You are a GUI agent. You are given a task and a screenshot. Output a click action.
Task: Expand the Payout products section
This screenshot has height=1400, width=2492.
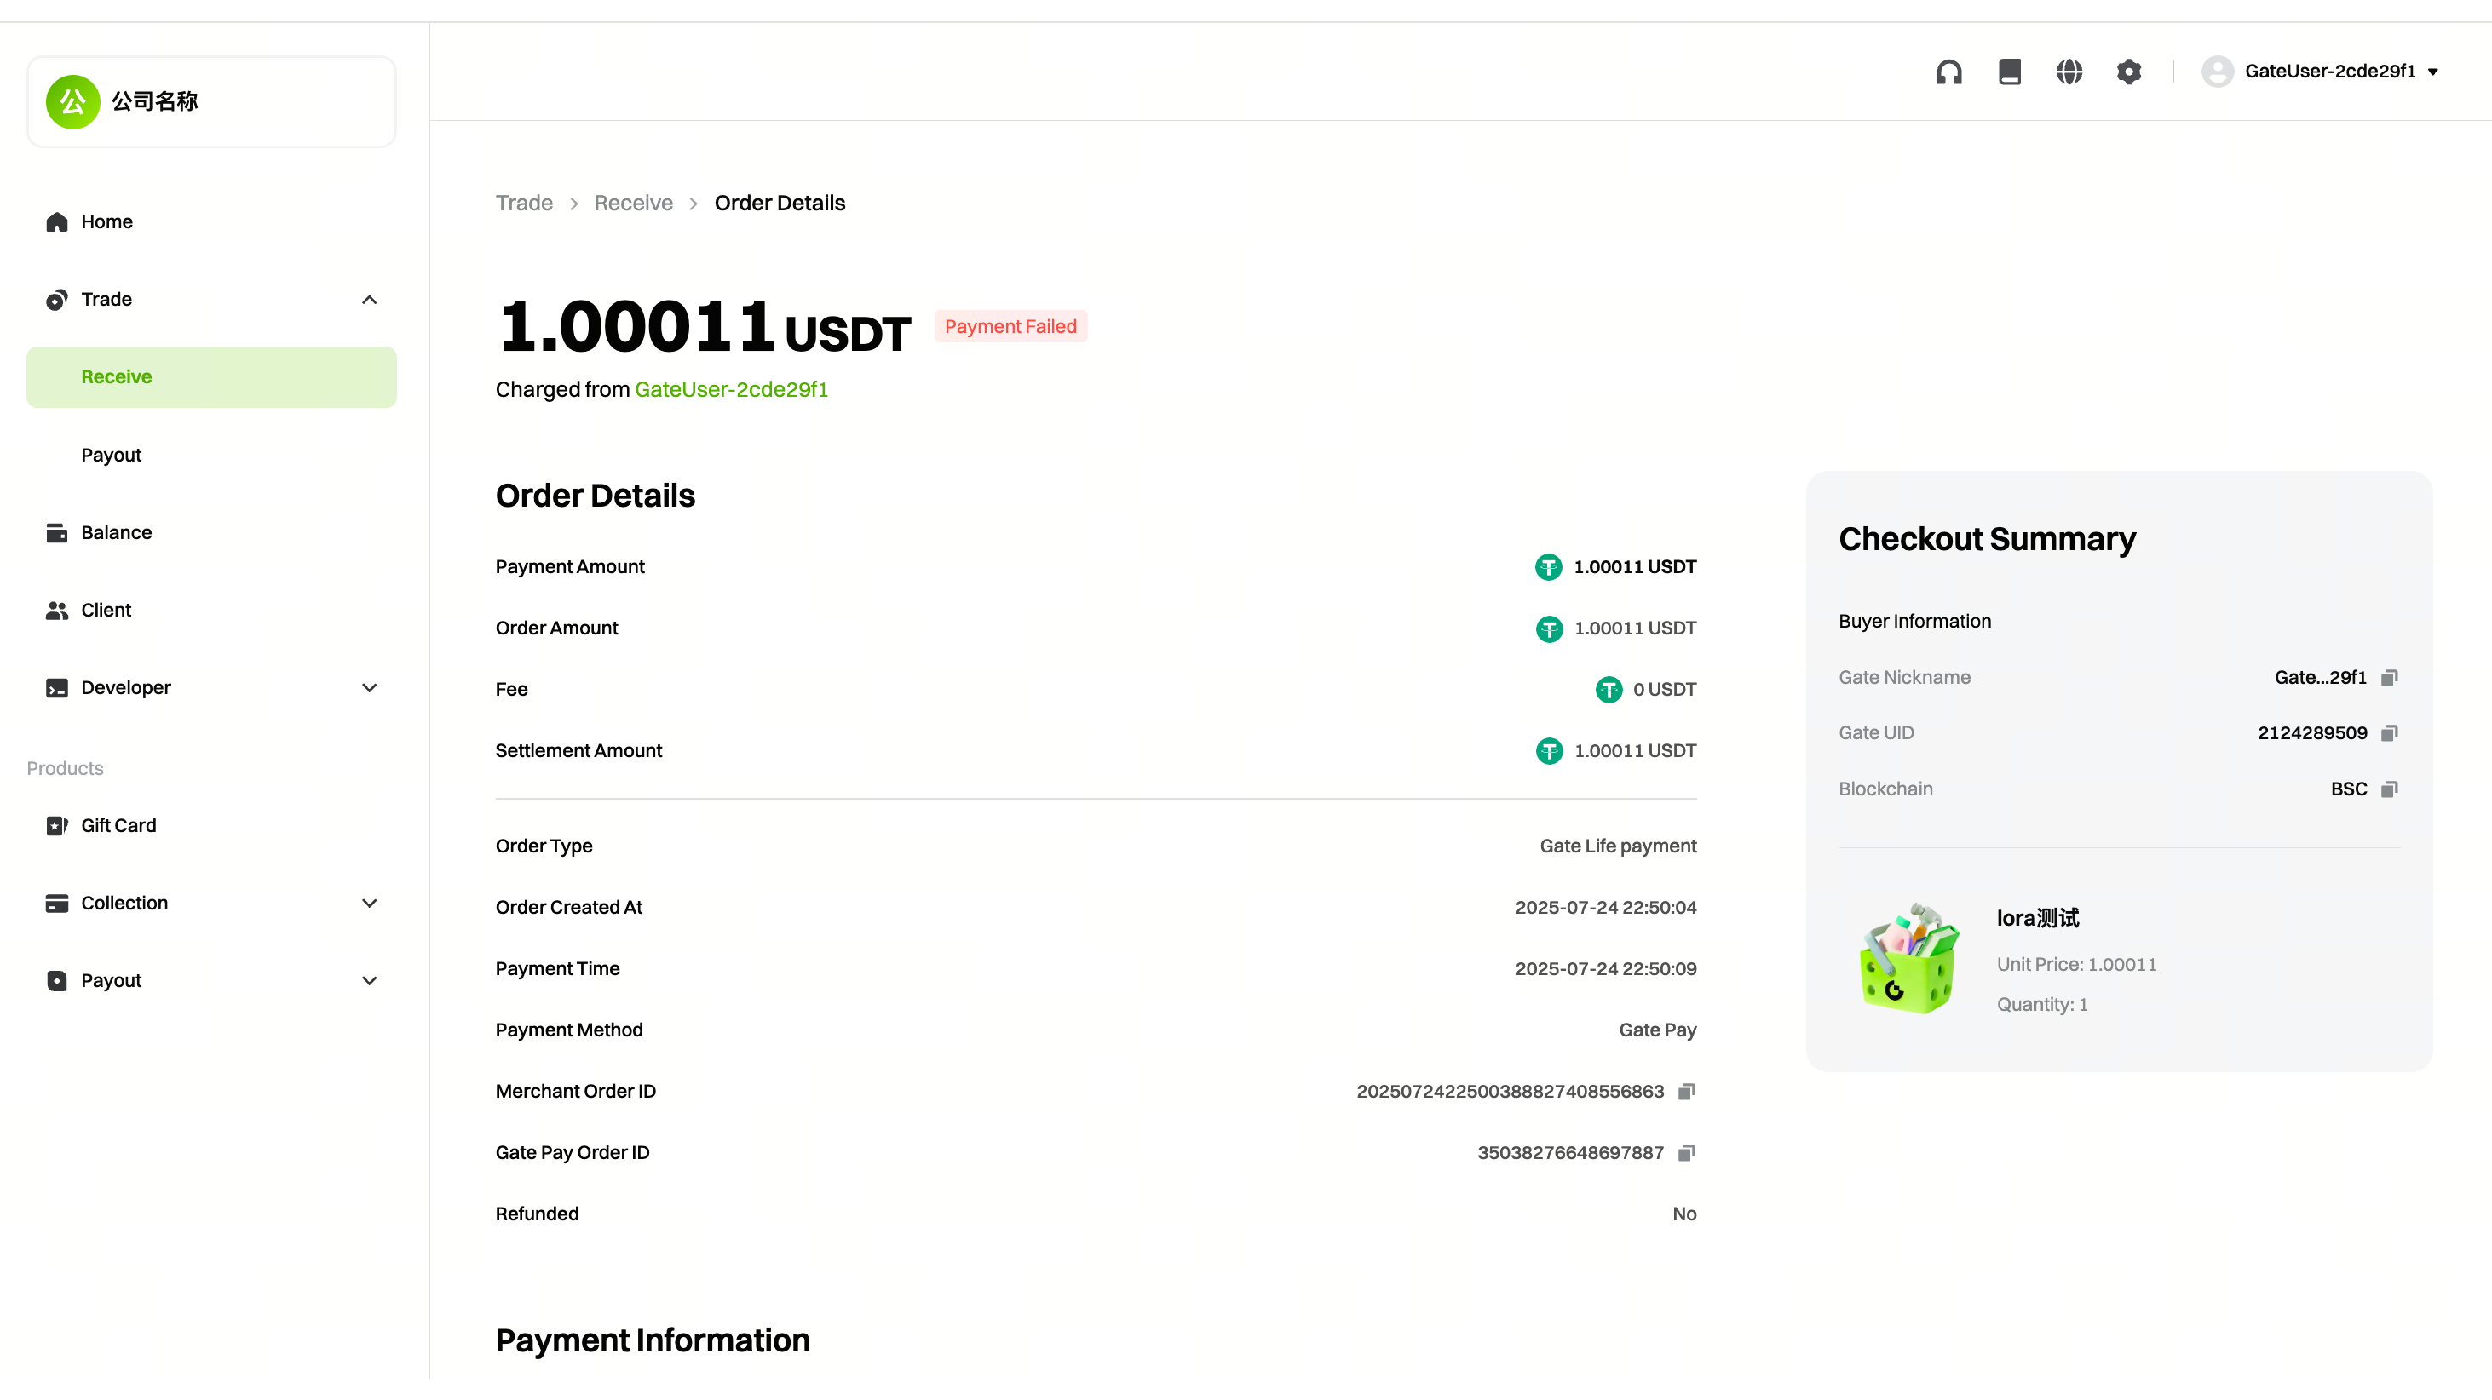tap(369, 980)
